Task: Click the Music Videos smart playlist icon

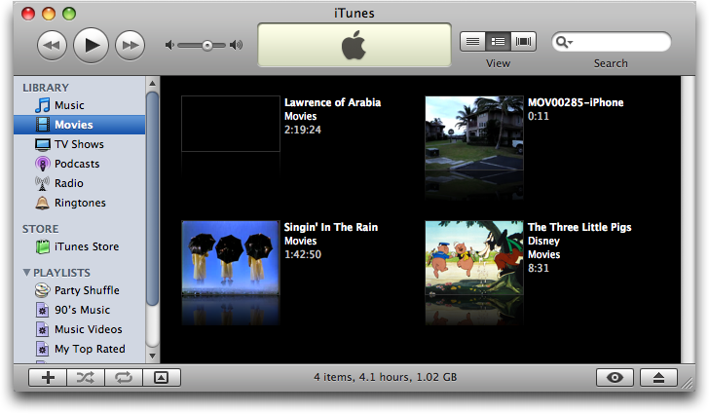Action: 43,329
